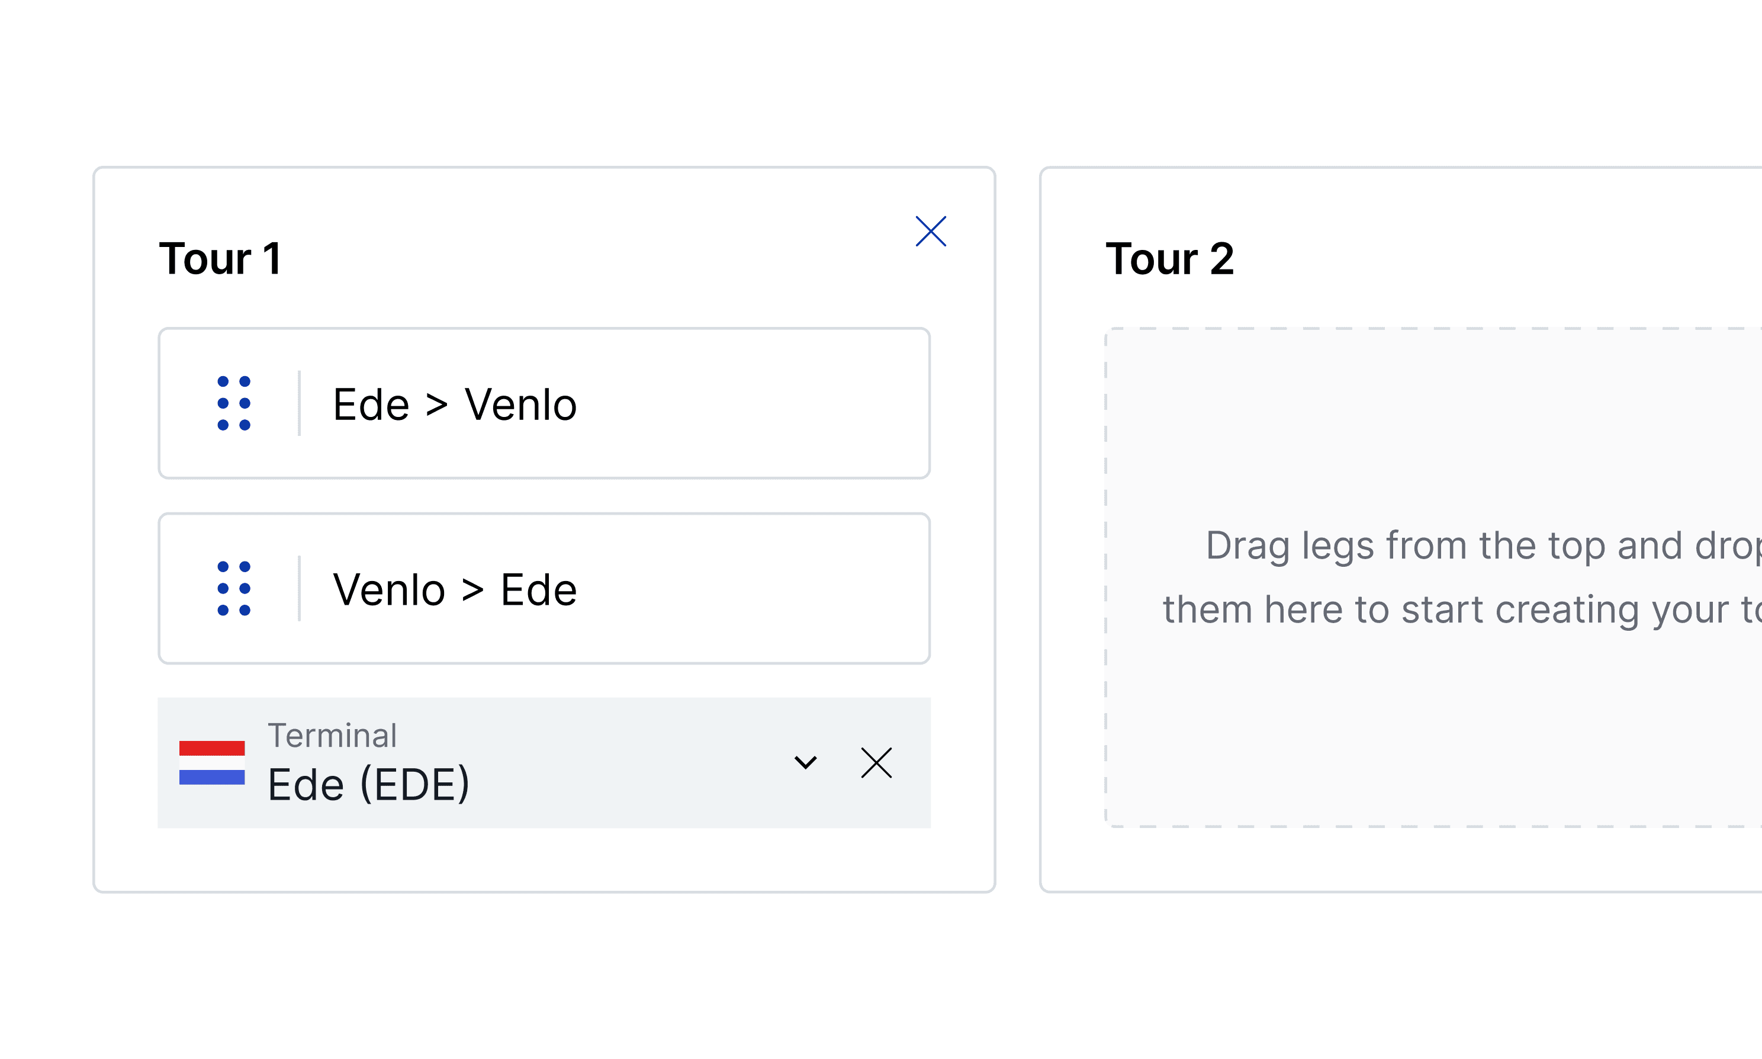
Task: Click the Terminal field label
Action: pos(332,736)
